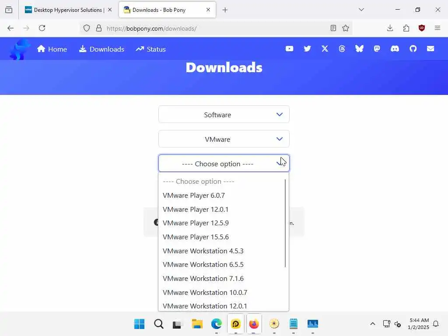This screenshot has width=448, height=336.
Task: Open a new tab with plus button
Action: (225, 10)
